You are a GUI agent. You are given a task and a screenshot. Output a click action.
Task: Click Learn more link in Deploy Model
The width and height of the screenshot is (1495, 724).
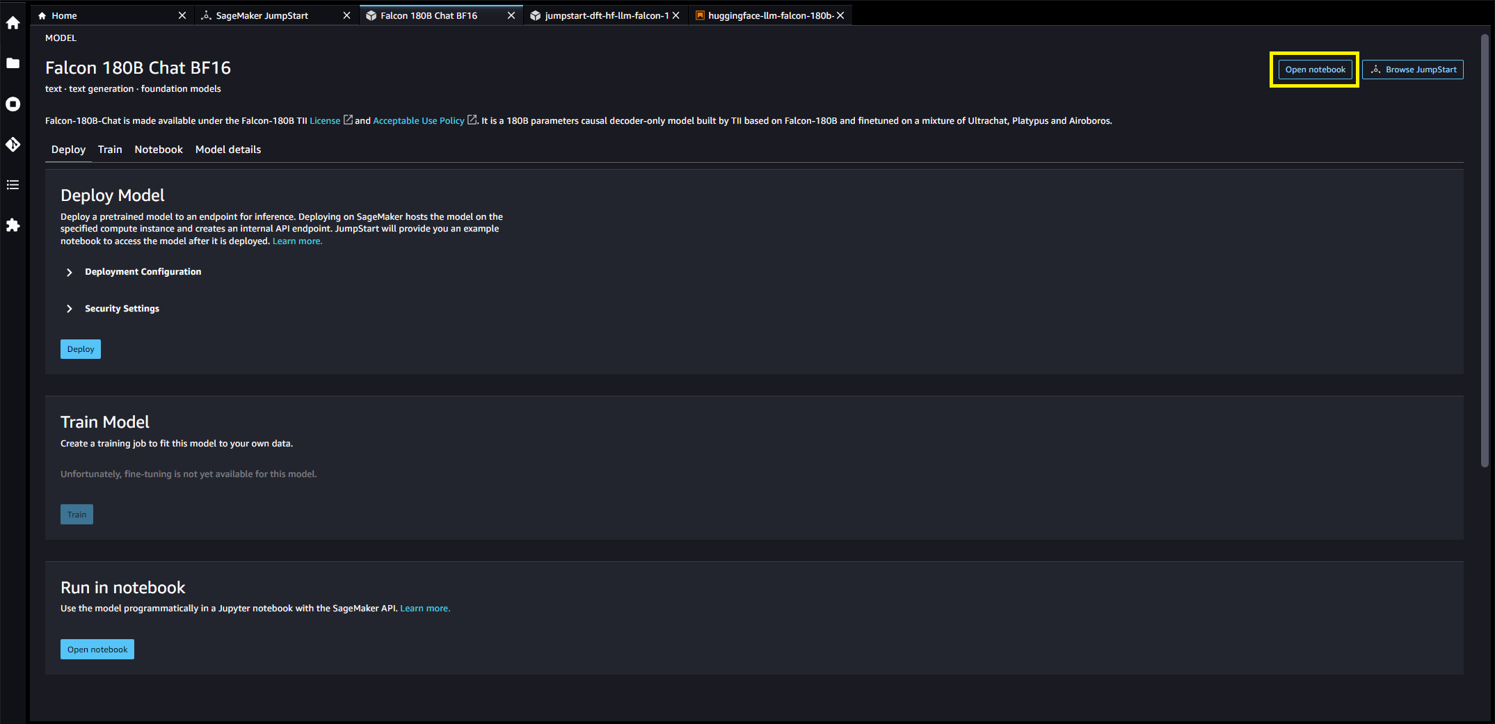tap(297, 241)
